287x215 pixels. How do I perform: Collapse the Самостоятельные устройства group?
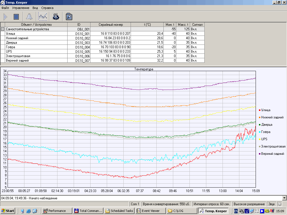point(3,29)
